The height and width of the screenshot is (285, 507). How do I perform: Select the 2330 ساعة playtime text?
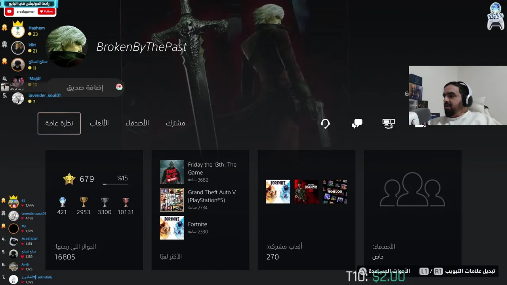[x=198, y=232]
